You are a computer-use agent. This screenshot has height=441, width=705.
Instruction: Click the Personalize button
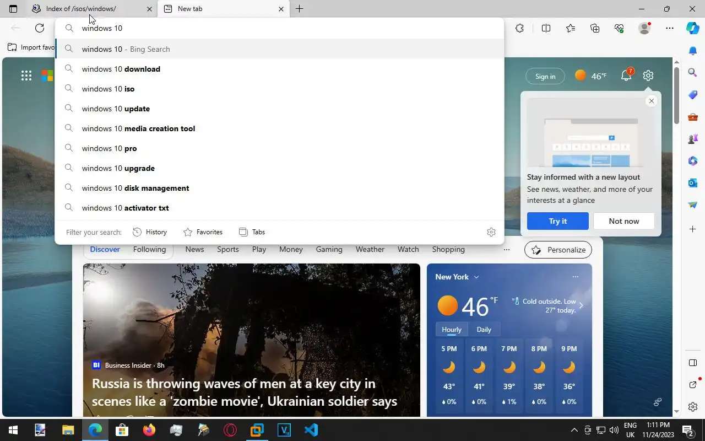558,250
